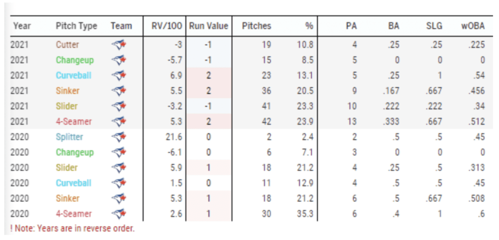Sort table by Year column header
Screen dimensions: 499x240
22,26
